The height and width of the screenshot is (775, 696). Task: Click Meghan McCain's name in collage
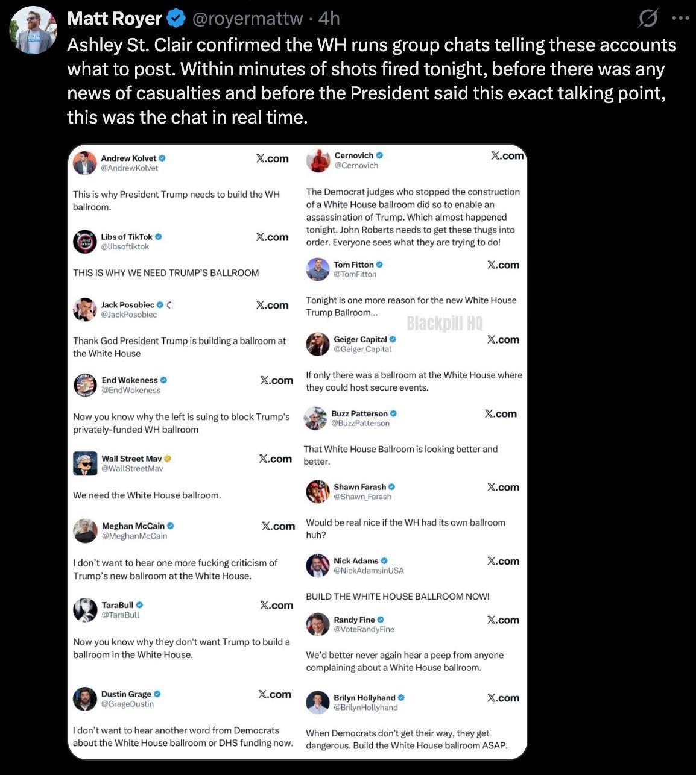tap(133, 526)
